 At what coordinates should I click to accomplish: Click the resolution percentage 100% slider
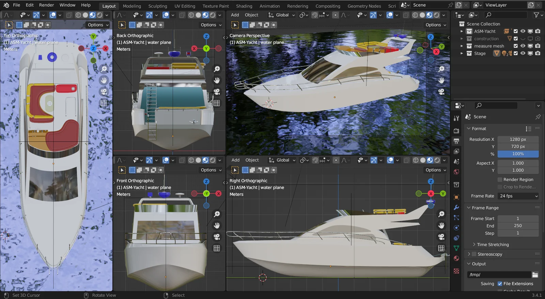coord(518,154)
